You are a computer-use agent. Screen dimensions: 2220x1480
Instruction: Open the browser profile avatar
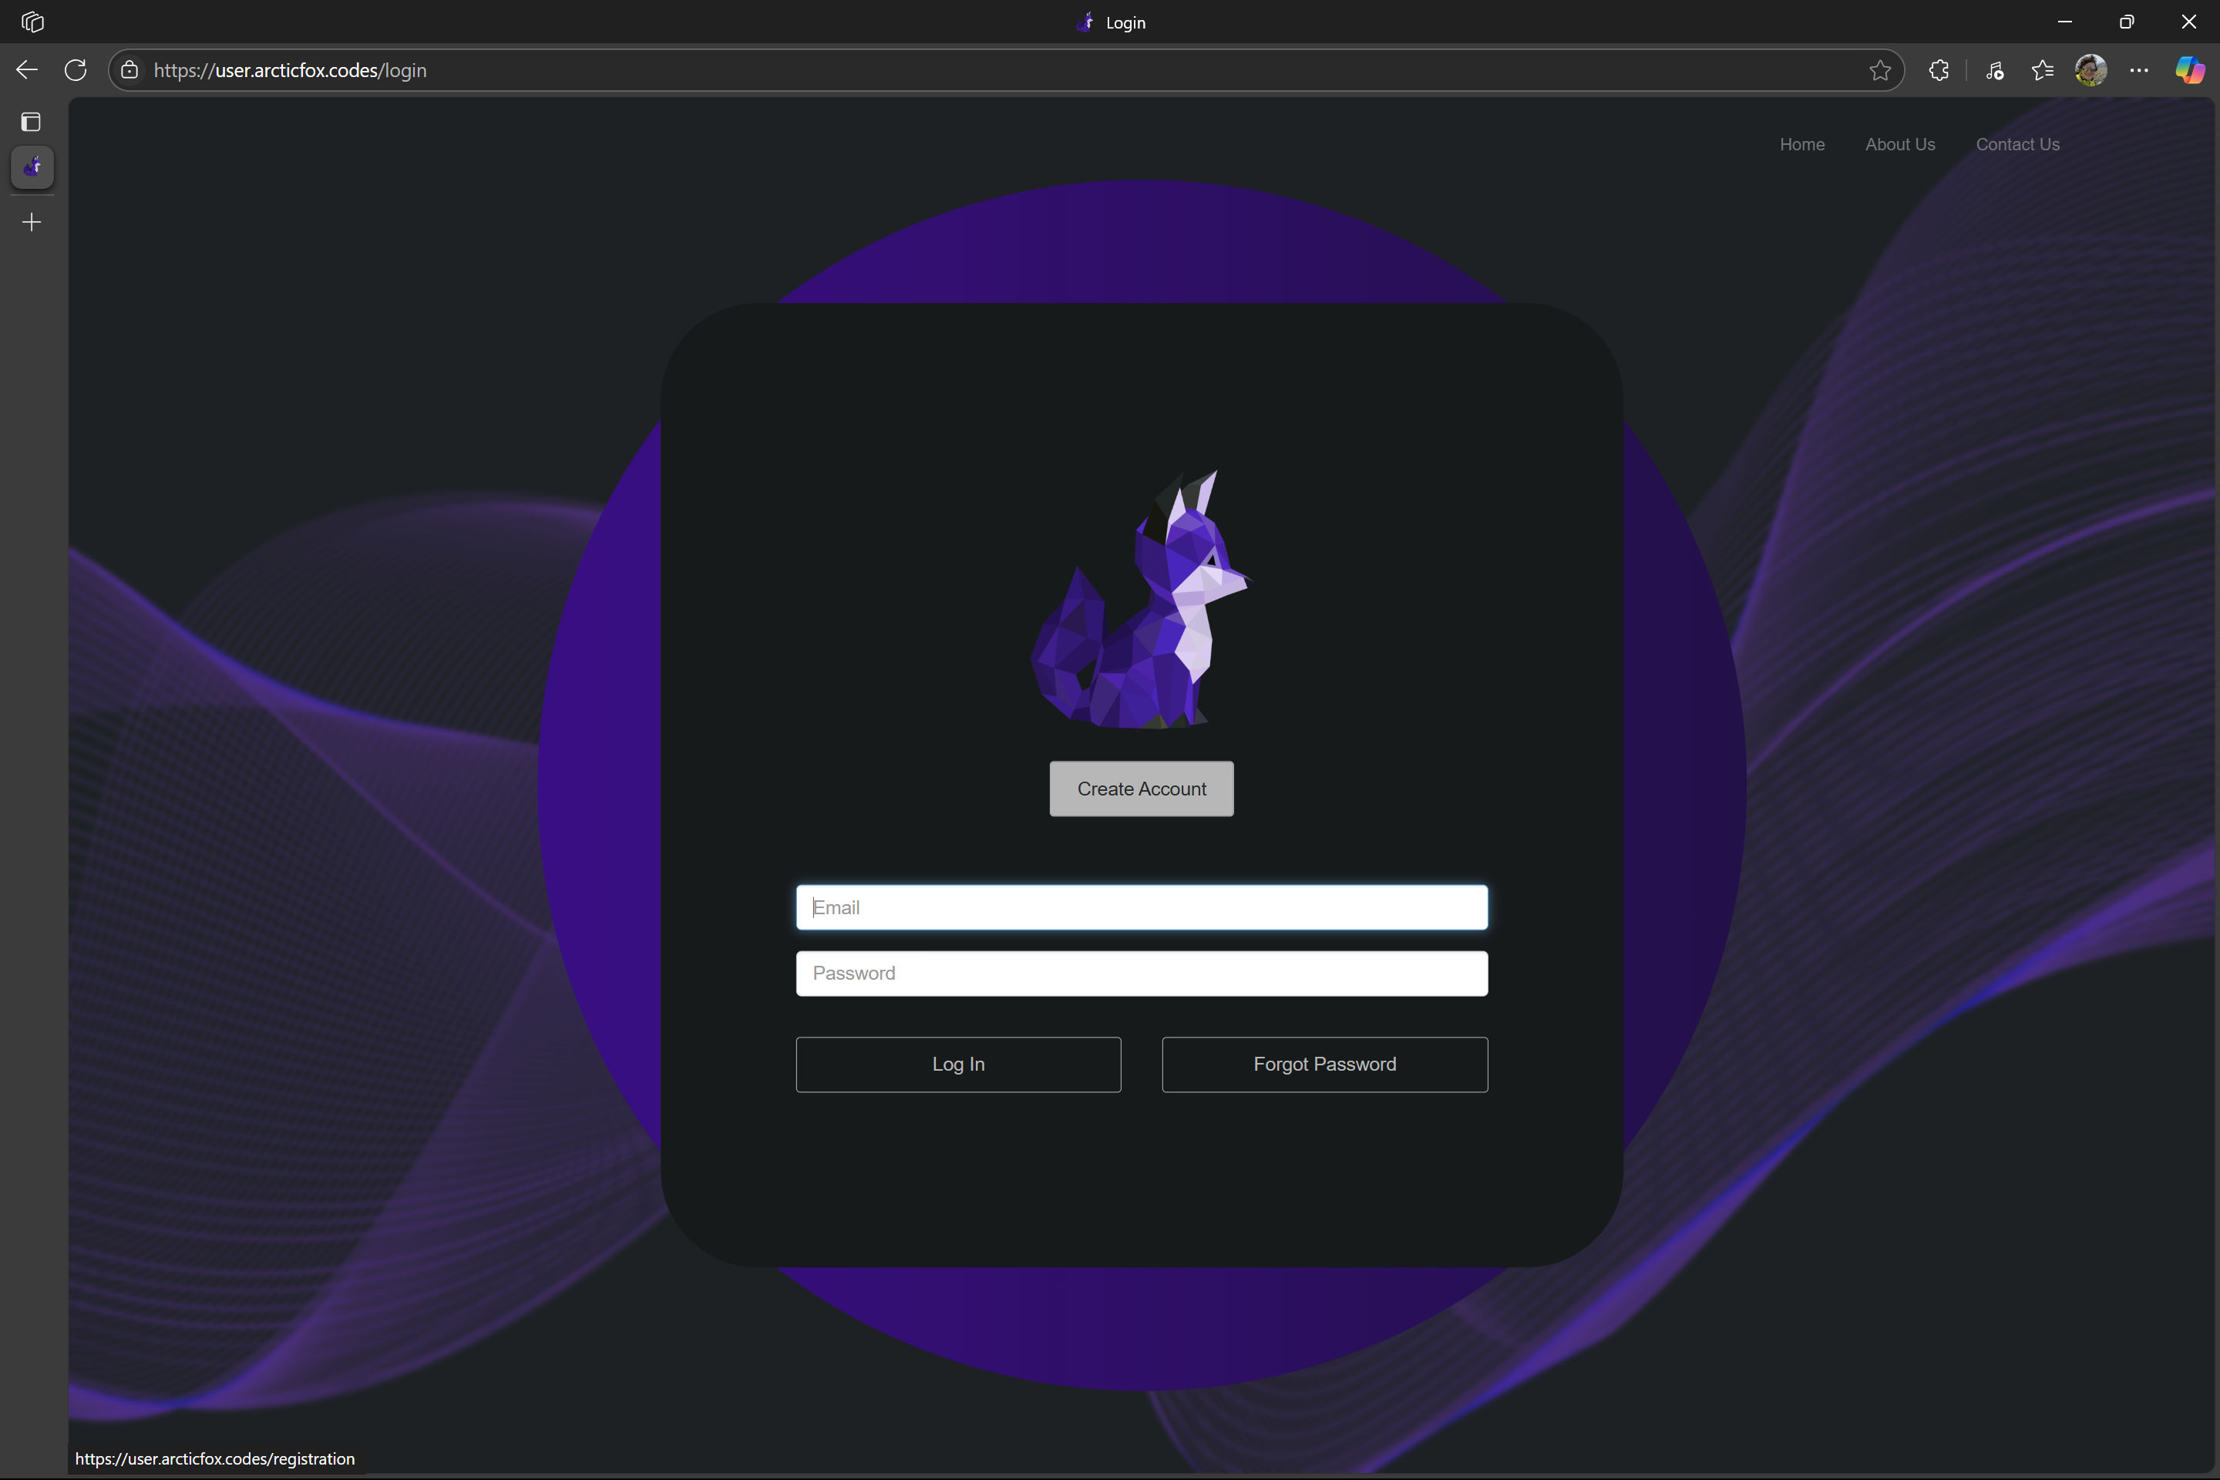coord(2090,70)
